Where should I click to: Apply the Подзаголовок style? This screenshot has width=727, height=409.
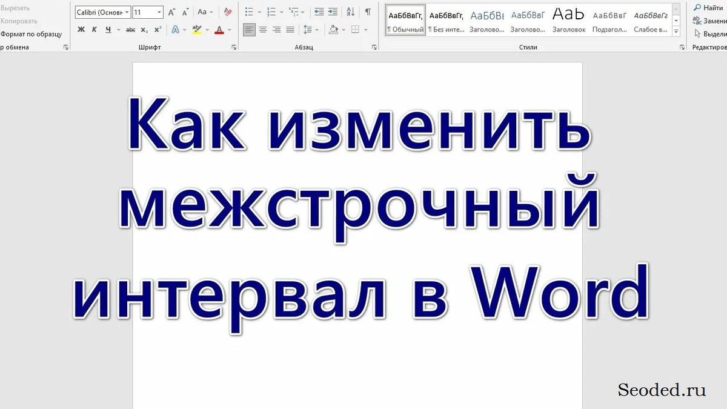pos(609,21)
